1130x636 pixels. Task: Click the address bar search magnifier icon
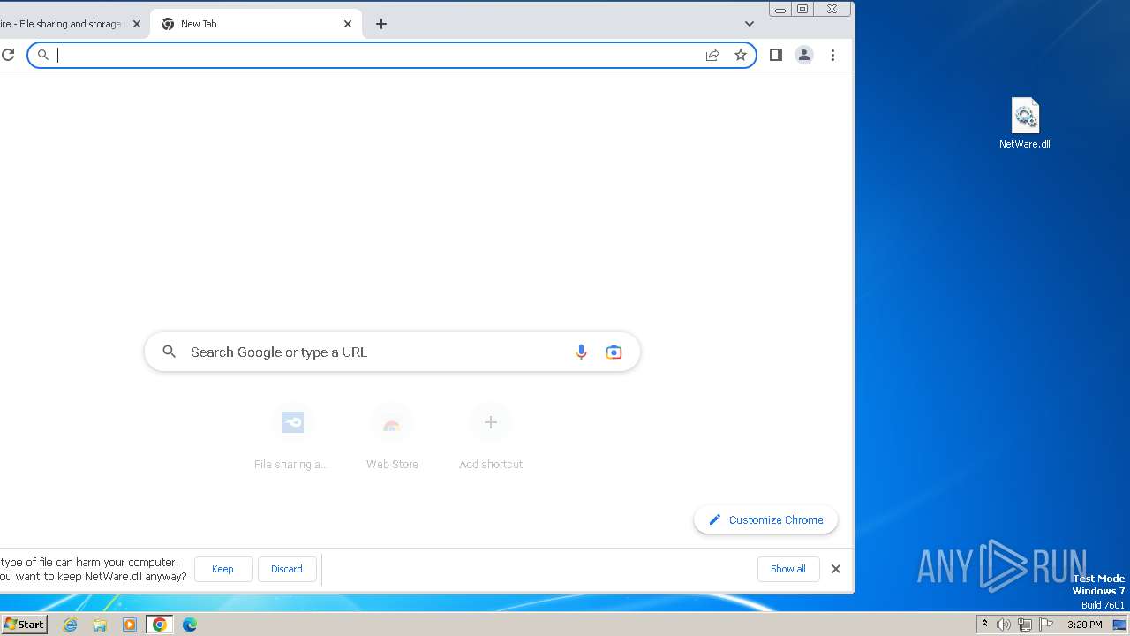coord(42,55)
